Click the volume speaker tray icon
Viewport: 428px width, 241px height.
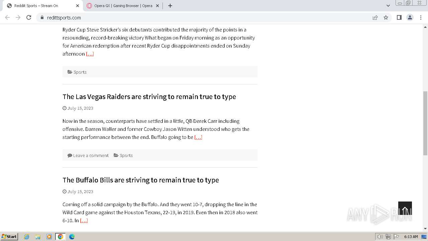tap(380, 237)
